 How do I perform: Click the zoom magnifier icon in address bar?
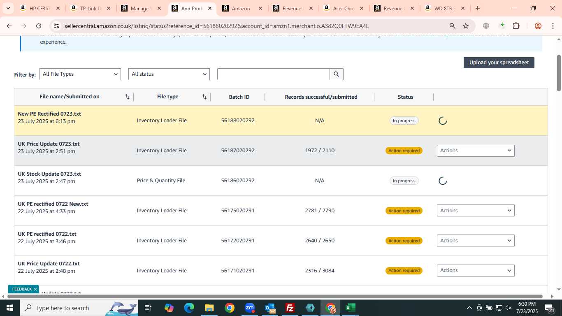pyautogui.click(x=452, y=26)
